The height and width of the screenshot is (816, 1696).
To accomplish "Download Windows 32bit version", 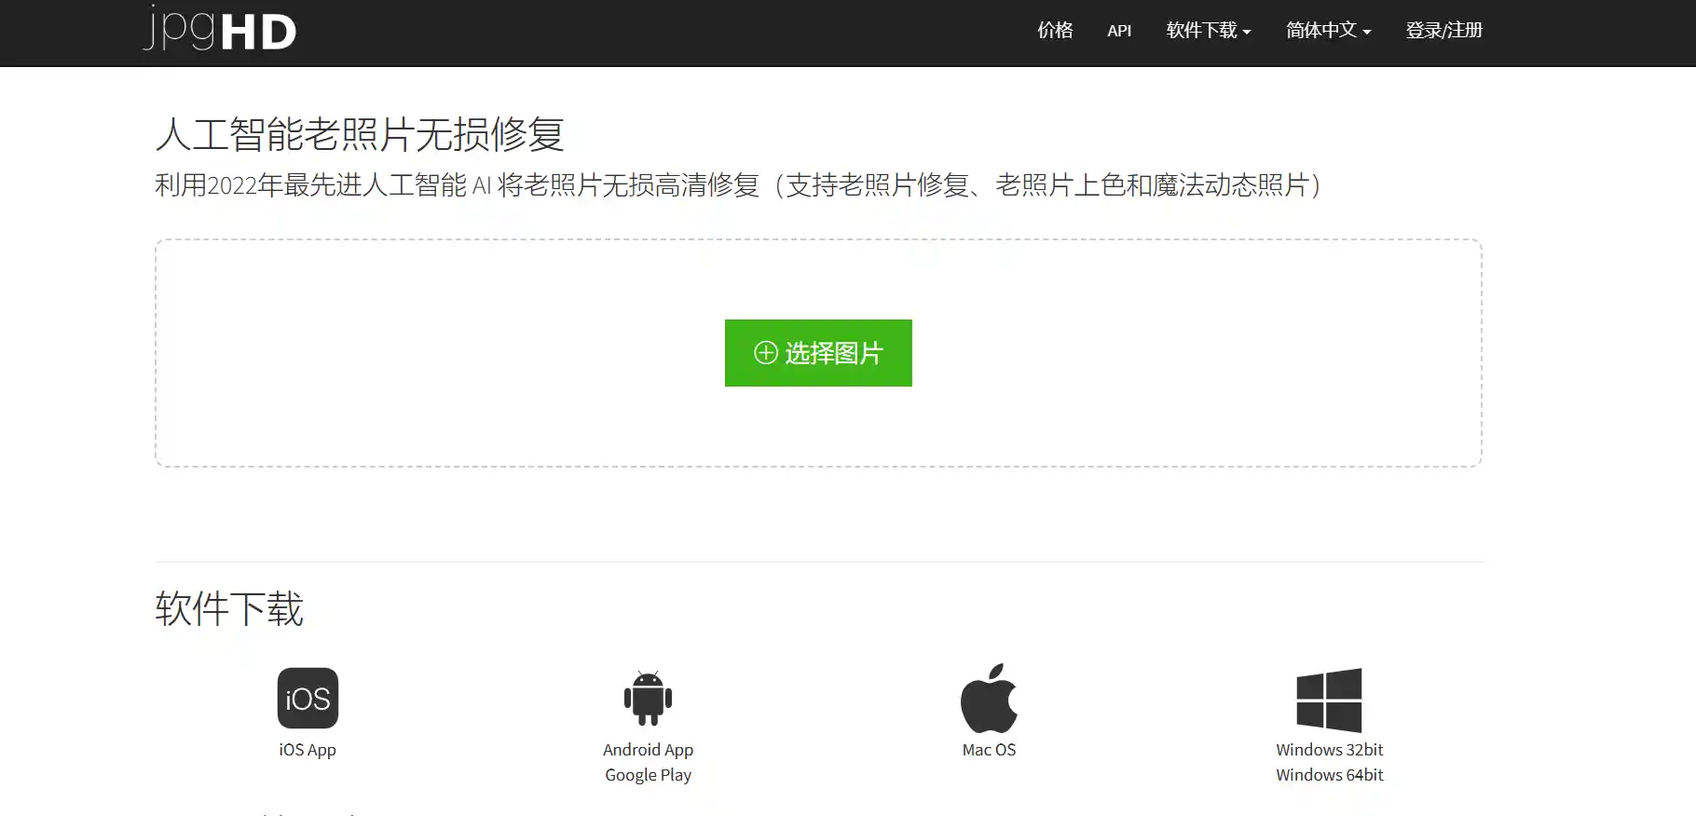I will click(x=1329, y=750).
